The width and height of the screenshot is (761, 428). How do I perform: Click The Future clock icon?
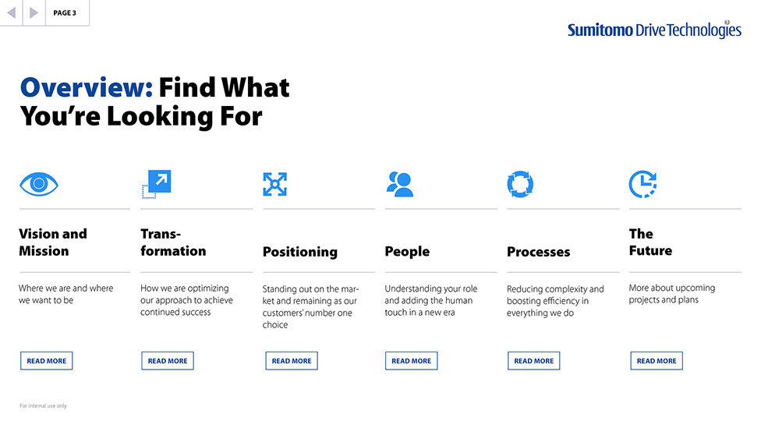642,184
